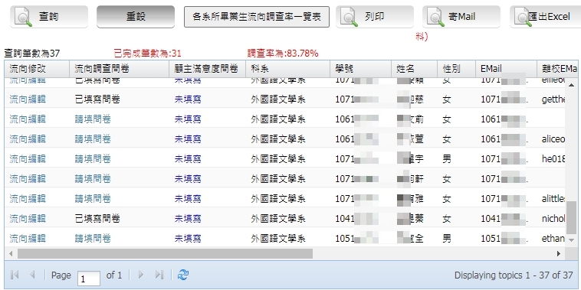Click the 匯出Excel export button
581x290 pixels.
point(545,17)
